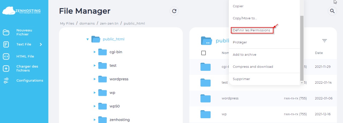Click the context menu vertical scrollbar
343x123 pixels.
[302, 48]
